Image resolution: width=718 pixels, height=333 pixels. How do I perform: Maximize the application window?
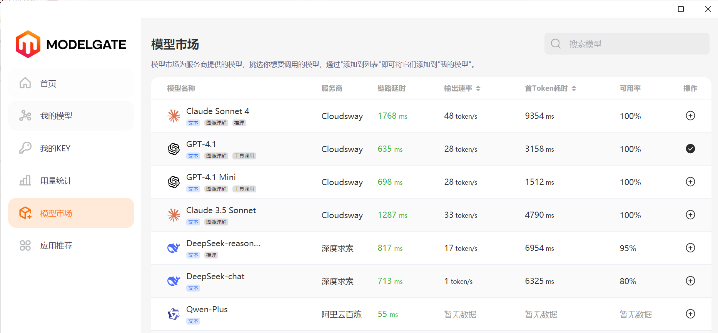click(681, 9)
